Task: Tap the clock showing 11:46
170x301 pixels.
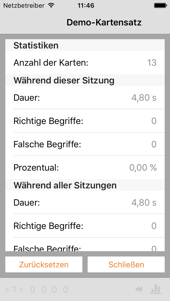Action: coord(86,6)
